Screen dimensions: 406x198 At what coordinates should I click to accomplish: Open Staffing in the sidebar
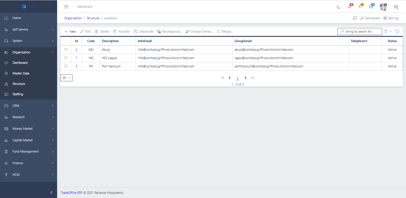(18, 94)
